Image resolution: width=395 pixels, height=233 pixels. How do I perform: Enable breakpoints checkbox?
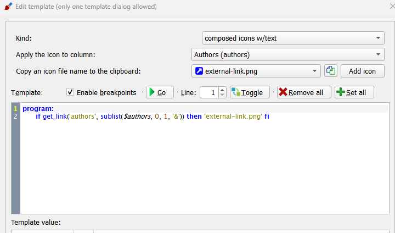click(x=70, y=92)
